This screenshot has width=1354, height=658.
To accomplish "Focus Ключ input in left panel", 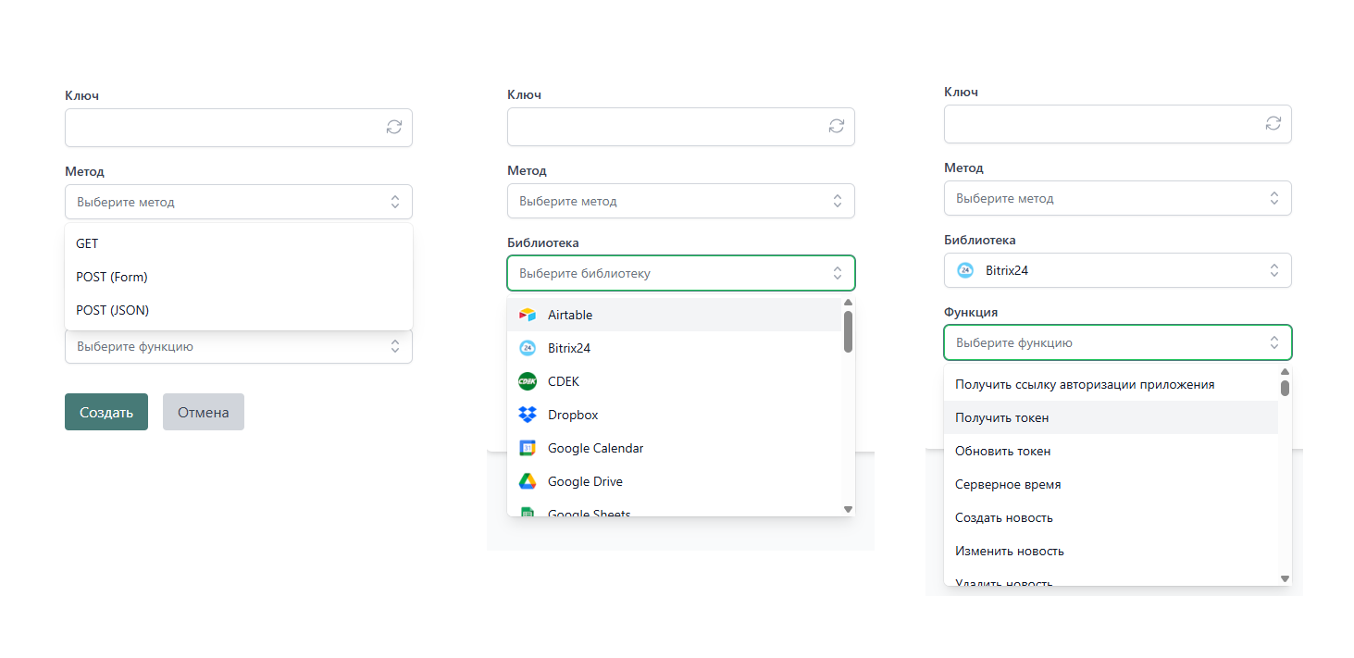I will tap(239, 128).
